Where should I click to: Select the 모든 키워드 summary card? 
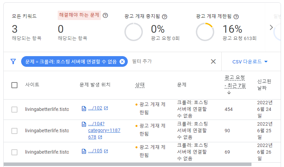click(x=26, y=27)
